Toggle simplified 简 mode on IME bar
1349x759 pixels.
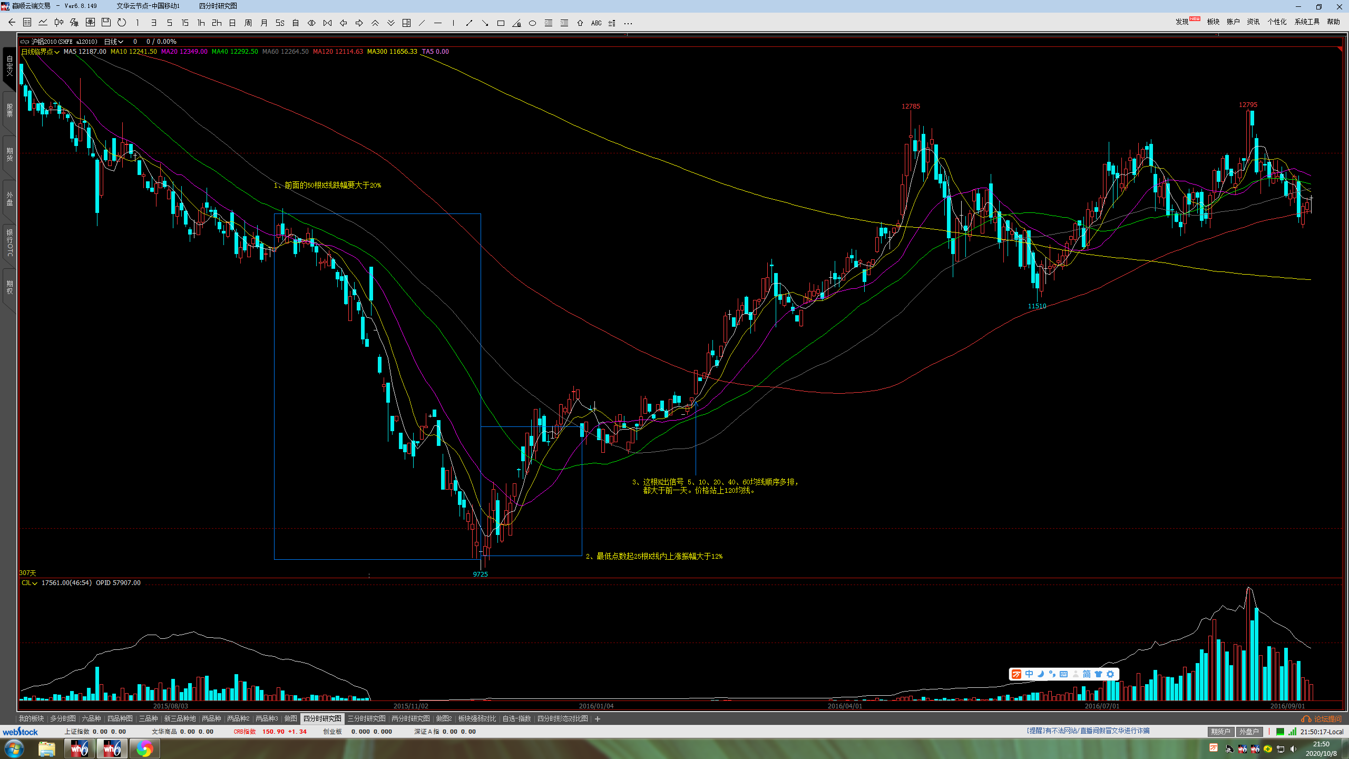click(x=1087, y=674)
